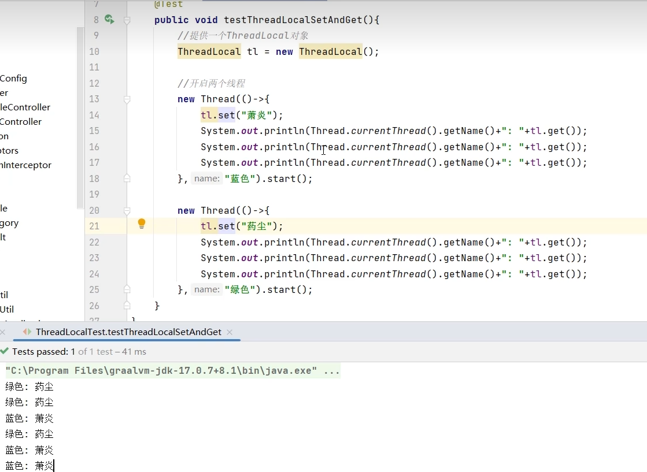This screenshot has height=472, width=647.
Task: Click the java.exe command line in console
Action: [172, 370]
